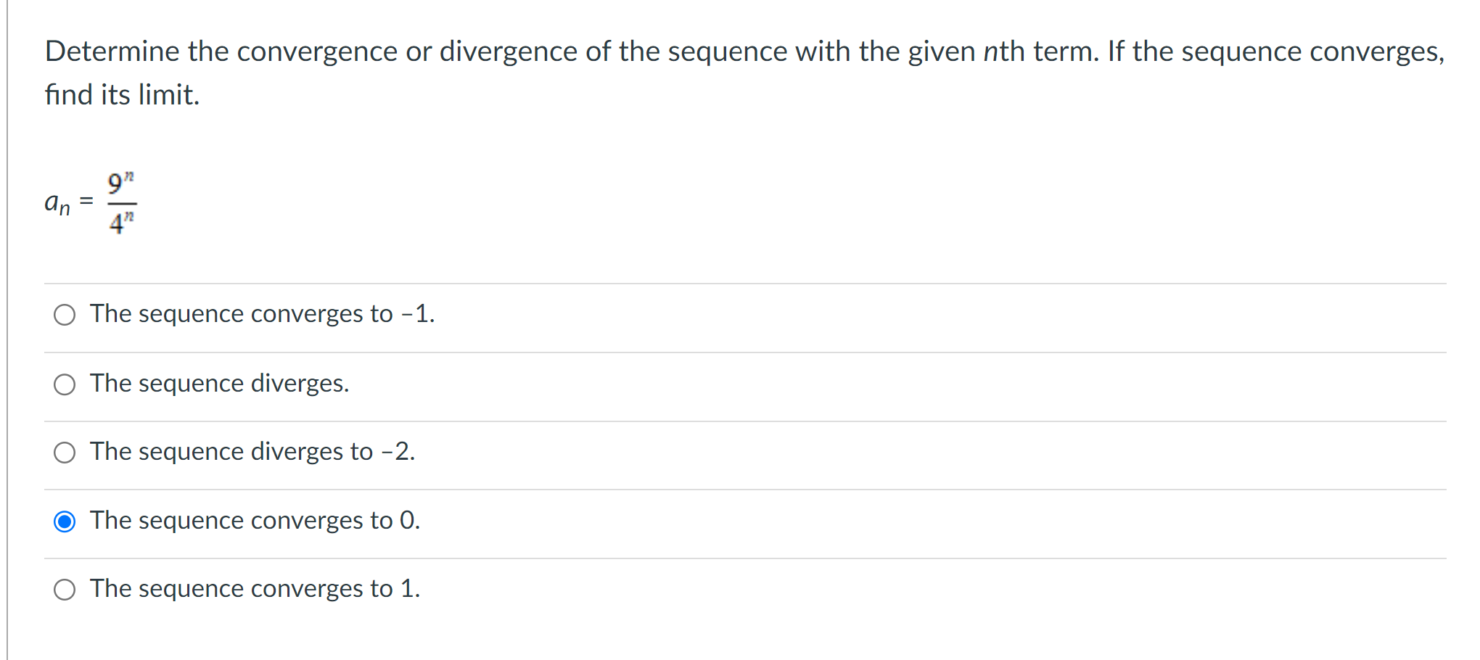
Task: Click the label "The sequence converges to 0."
Action: click(255, 521)
